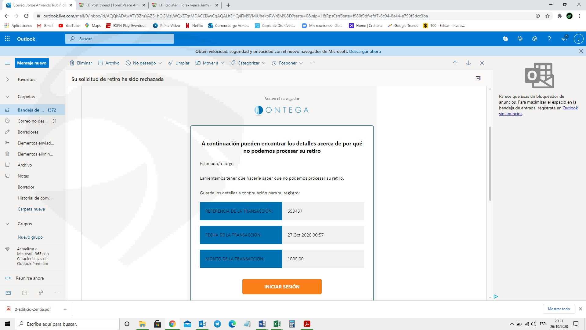Open the Categorizar dropdown arrow
The image size is (586, 330).
click(264, 63)
